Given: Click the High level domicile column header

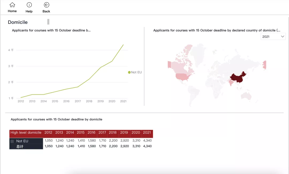Looking at the screenshot, I should 26,132.
